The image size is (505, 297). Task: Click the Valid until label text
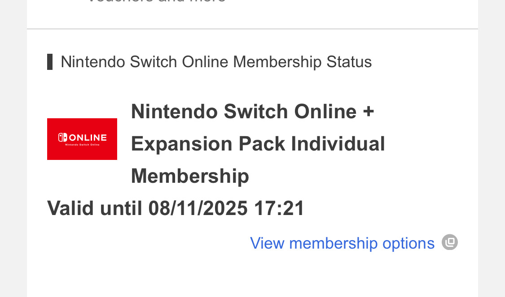95,208
